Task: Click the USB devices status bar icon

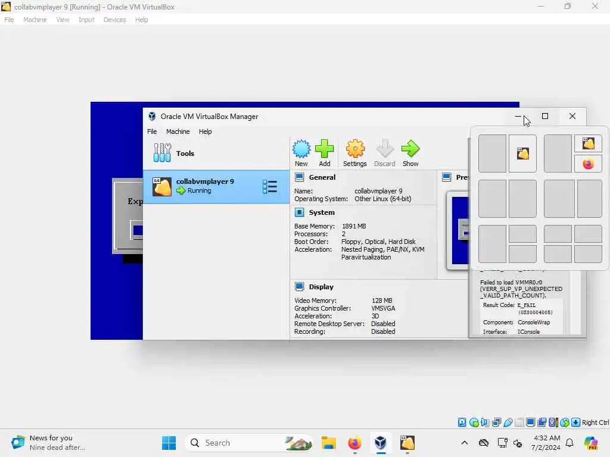Action: [508, 422]
